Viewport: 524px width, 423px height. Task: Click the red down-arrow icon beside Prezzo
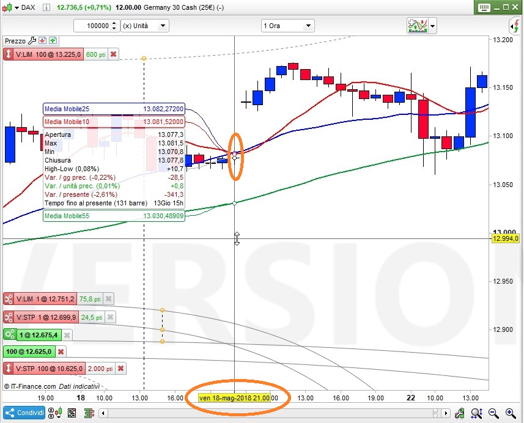coord(42,41)
